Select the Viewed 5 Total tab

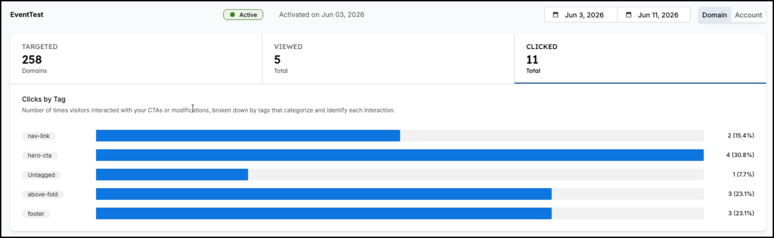click(388, 59)
